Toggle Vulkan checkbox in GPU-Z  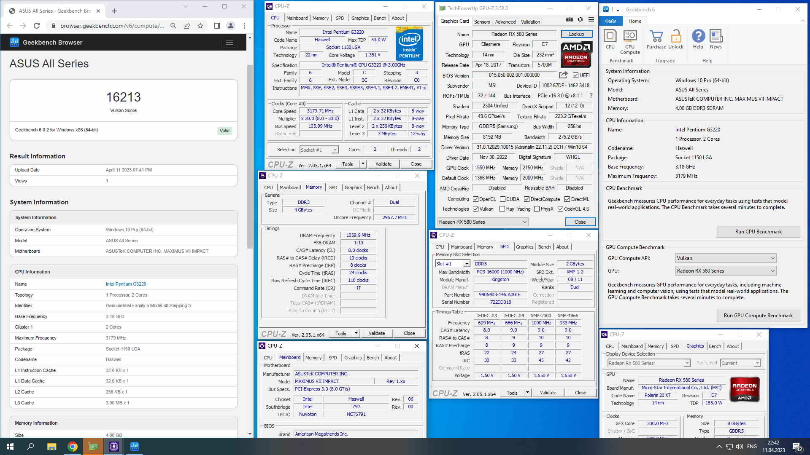click(475, 209)
